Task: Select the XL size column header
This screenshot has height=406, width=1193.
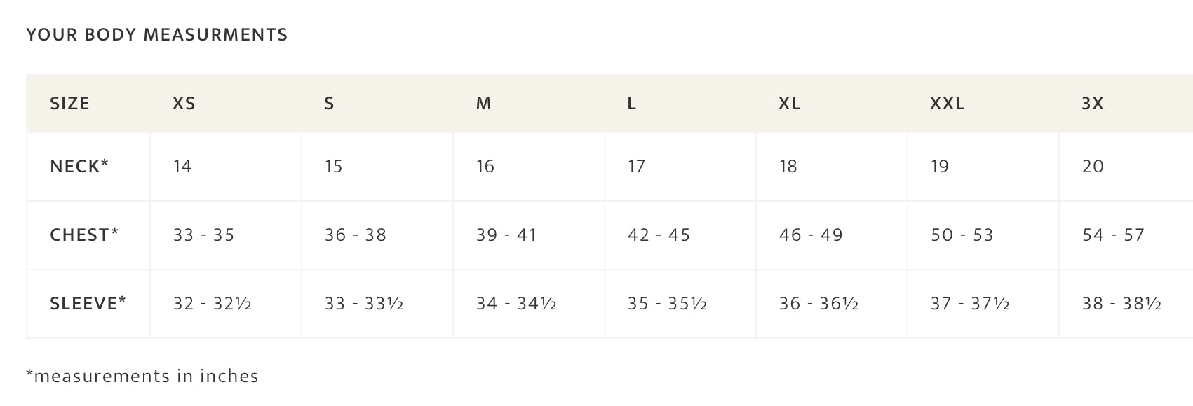Action: pyautogui.click(x=789, y=104)
